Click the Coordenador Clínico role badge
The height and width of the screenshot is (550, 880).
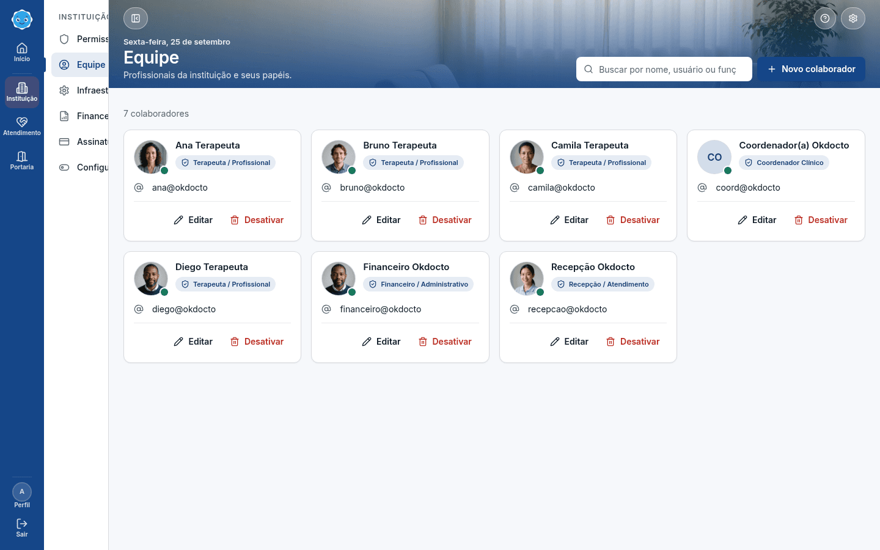tap(784, 163)
